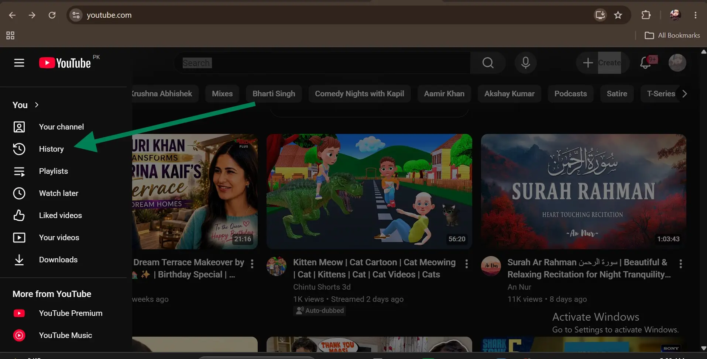Click the install app icon in address bar
This screenshot has width=707, height=359.
coord(600,15)
